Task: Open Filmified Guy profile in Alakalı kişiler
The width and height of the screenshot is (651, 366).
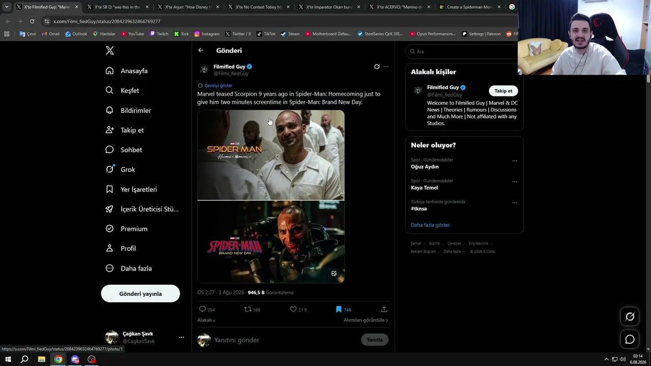Action: coord(443,87)
